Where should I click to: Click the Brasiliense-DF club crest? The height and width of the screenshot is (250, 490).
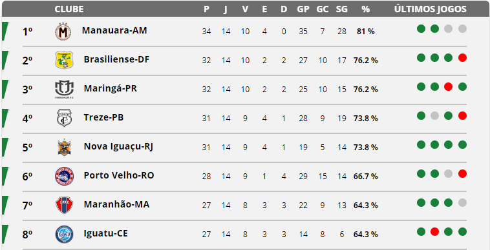point(64,60)
